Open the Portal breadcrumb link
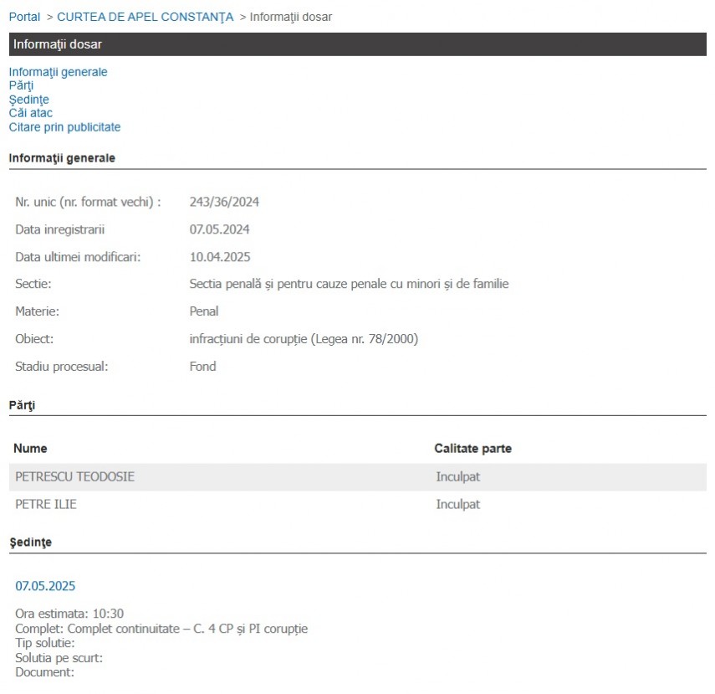 [24, 17]
